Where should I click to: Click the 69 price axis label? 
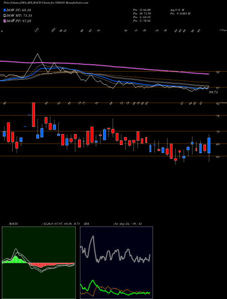tap(218, 145)
